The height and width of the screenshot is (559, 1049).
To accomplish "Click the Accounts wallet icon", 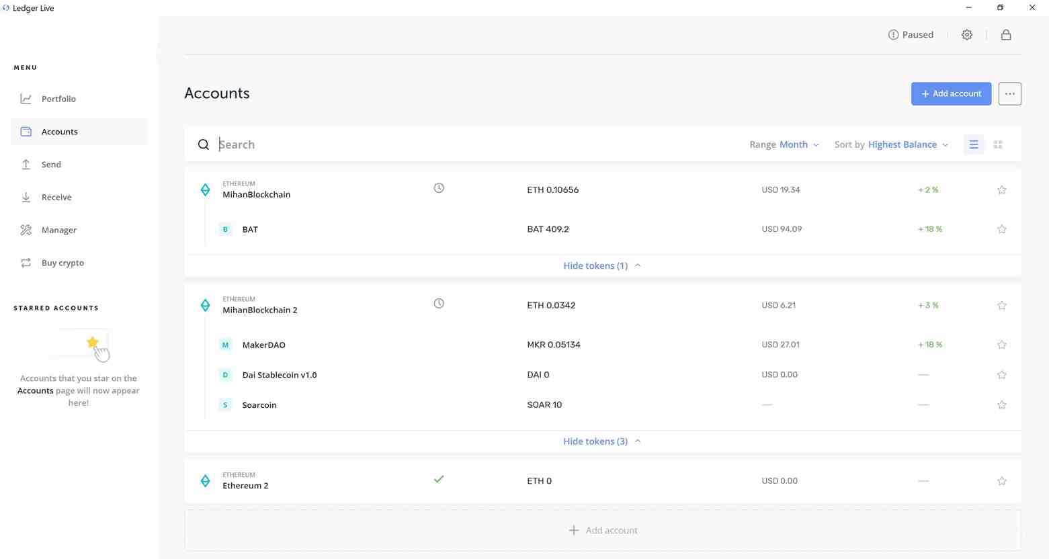I will click(26, 132).
